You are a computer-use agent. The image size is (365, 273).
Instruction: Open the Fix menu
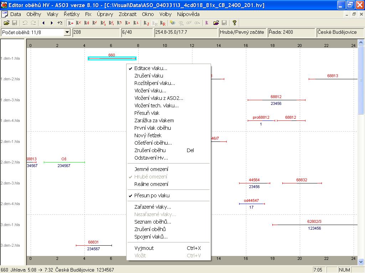pos(88,14)
